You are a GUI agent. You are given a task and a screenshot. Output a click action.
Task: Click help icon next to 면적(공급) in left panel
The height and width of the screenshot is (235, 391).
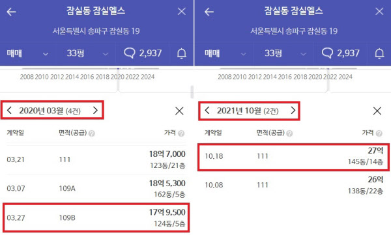click(91, 133)
